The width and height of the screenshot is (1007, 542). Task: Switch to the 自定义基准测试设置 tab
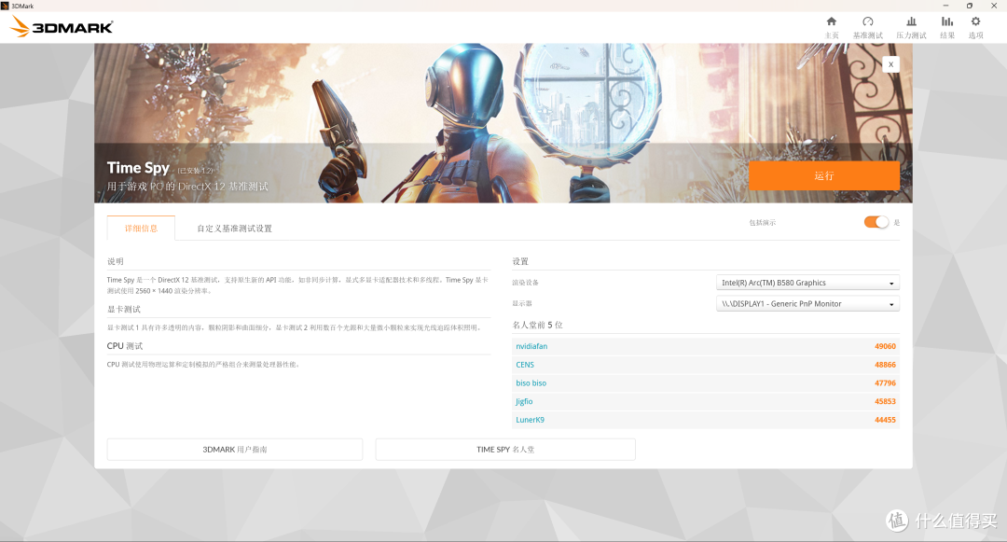coord(234,228)
